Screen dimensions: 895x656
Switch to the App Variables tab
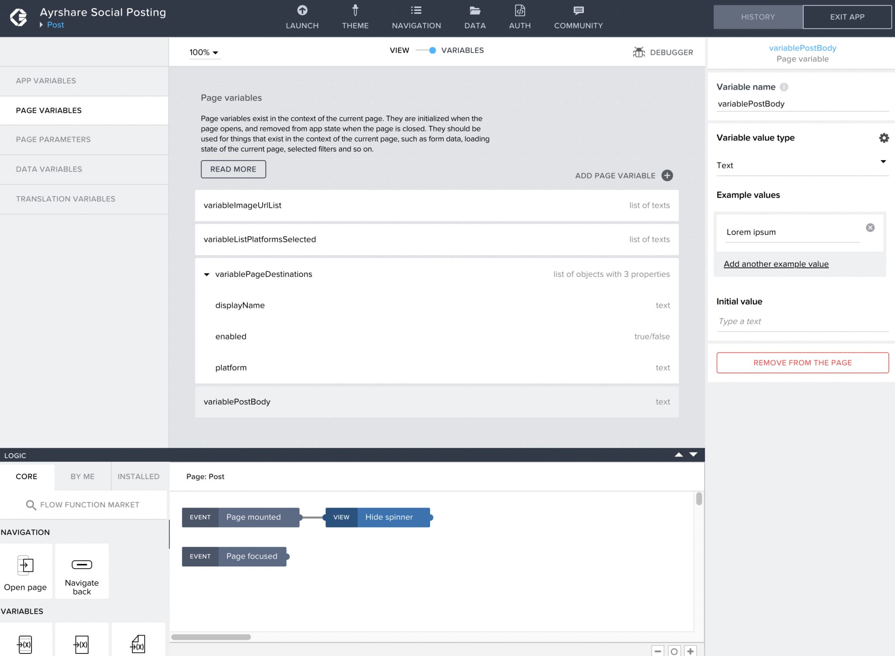pos(45,81)
